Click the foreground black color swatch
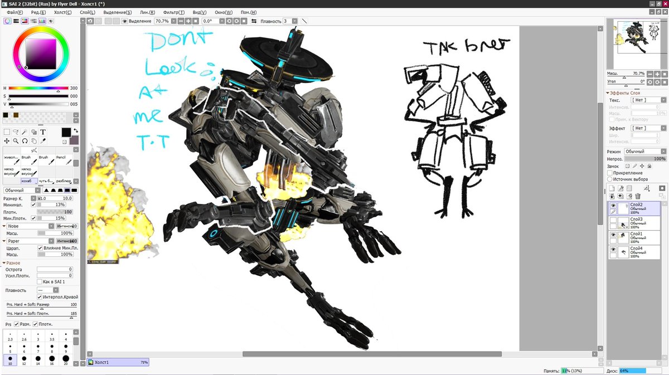This screenshot has width=669, height=375. (x=66, y=132)
